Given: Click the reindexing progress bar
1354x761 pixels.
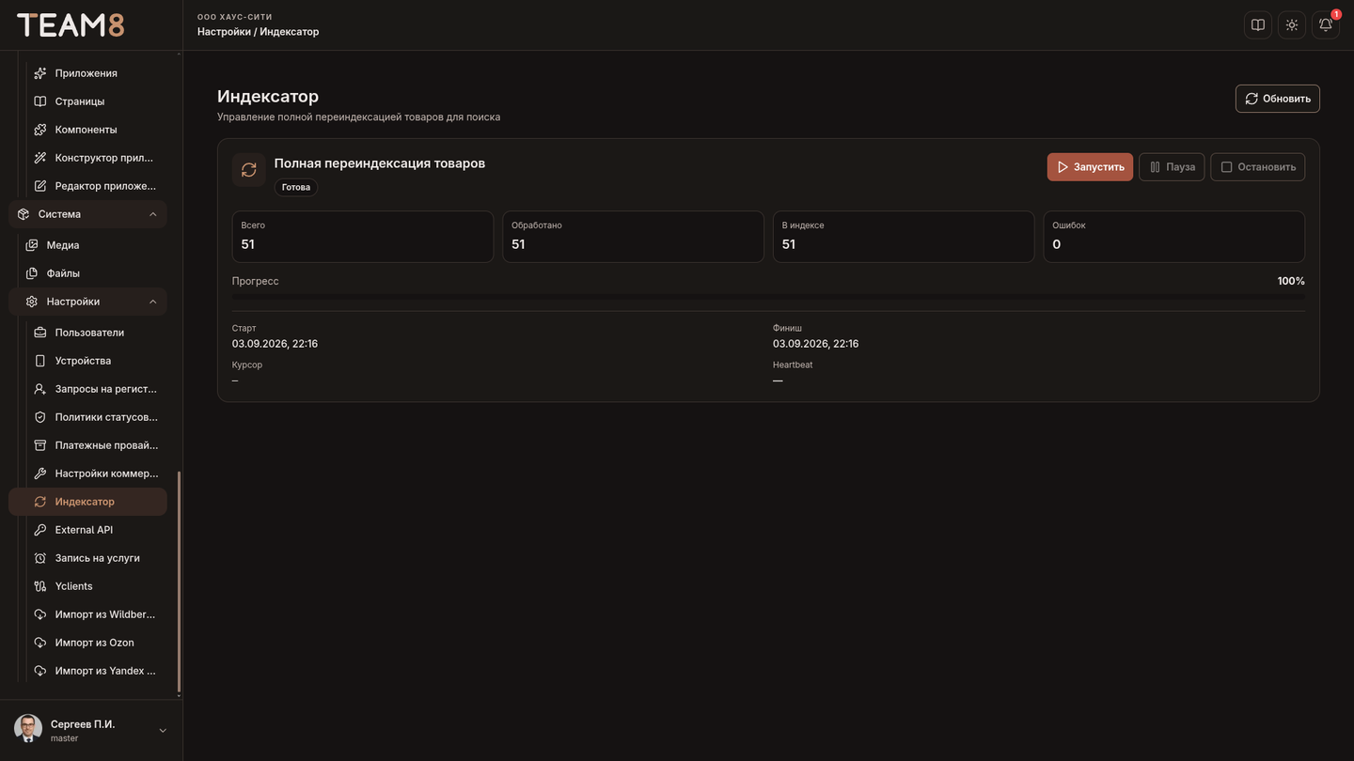Looking at the screenshot, I should pos(768,297).
